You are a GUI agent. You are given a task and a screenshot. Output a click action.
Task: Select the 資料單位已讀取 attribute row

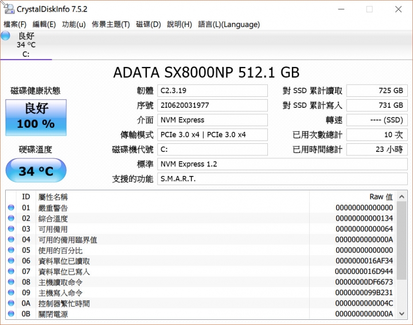tap(200, 261)
